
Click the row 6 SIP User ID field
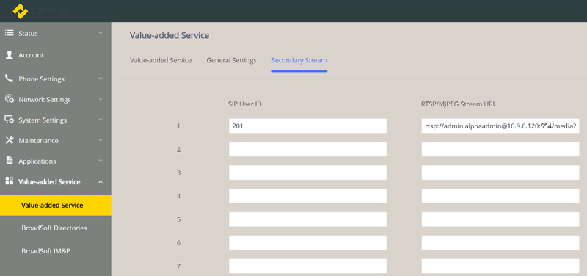coord(307,243)
